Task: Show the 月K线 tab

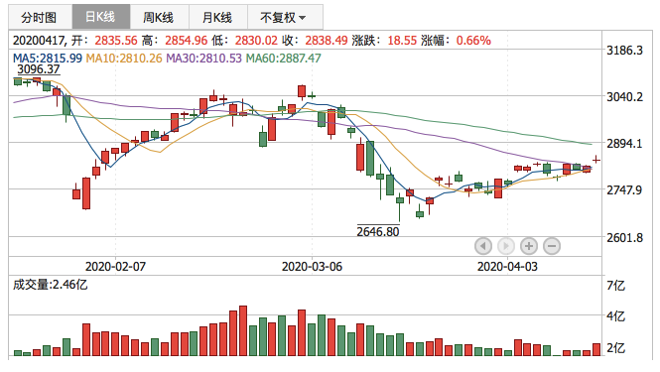Action: pyautogui.click(x=217, y=17)
